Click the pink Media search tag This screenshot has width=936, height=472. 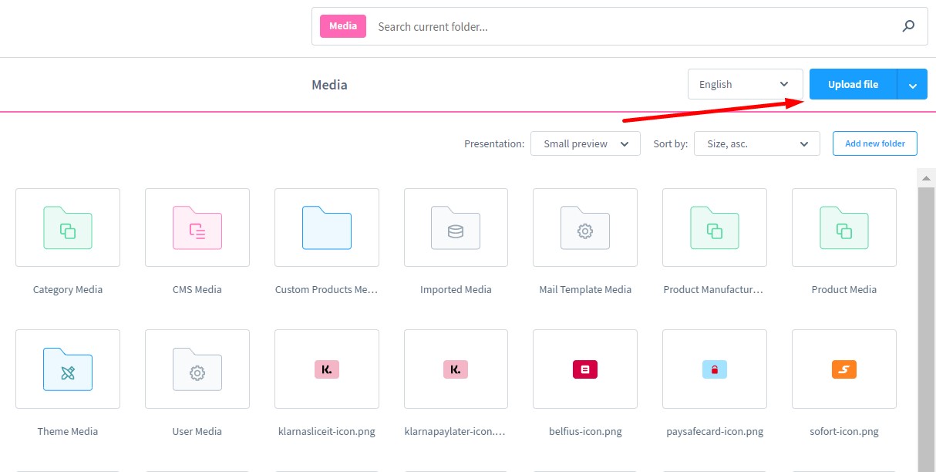coord(343,26)
